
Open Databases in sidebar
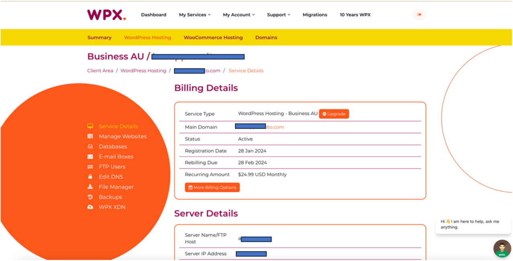click(113, 147)
